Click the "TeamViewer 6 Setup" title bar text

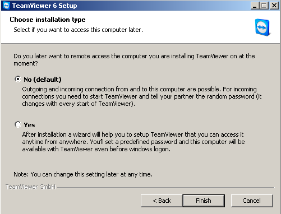(x=45, y=6)
